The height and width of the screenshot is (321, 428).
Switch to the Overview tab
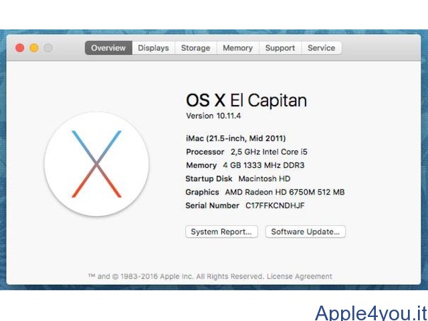(x=108, y=48)
